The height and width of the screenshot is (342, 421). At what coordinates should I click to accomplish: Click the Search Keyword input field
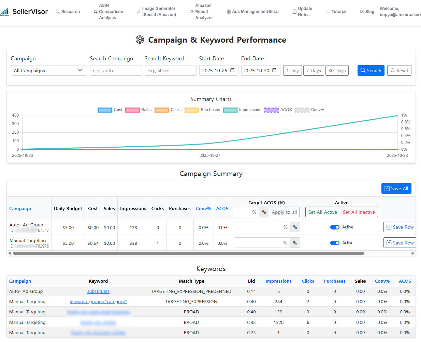(170, 71)
